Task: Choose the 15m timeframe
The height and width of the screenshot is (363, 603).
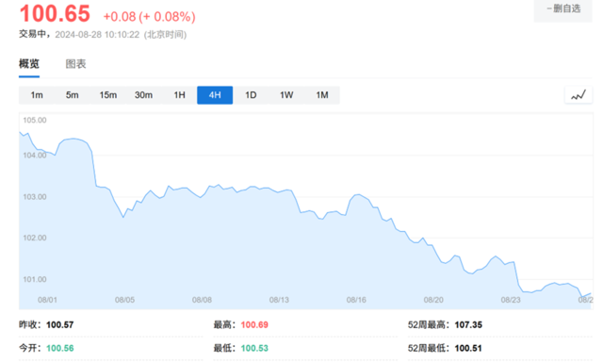Action: click(108, 95)
